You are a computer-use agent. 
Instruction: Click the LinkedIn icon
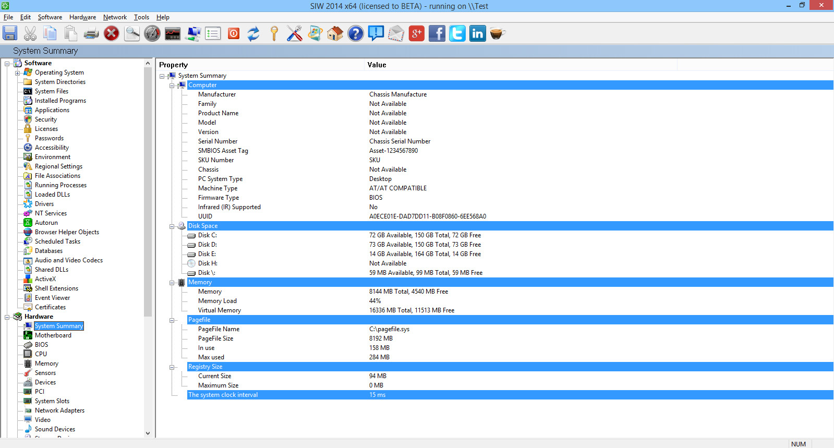tap(477, 33)
